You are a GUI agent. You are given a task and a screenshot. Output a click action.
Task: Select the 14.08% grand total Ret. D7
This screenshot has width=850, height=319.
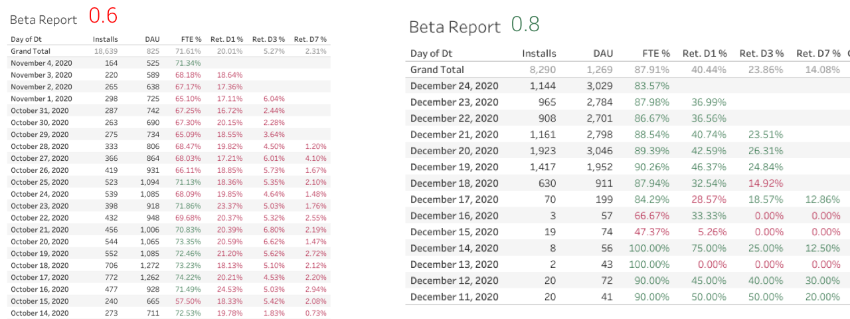click(x=822, y=70)
